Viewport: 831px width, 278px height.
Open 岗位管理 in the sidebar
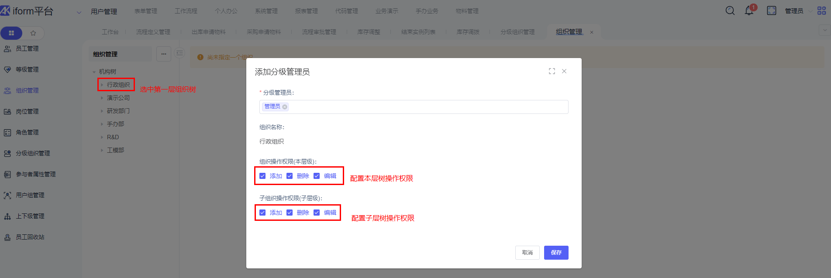coord(27,112)
